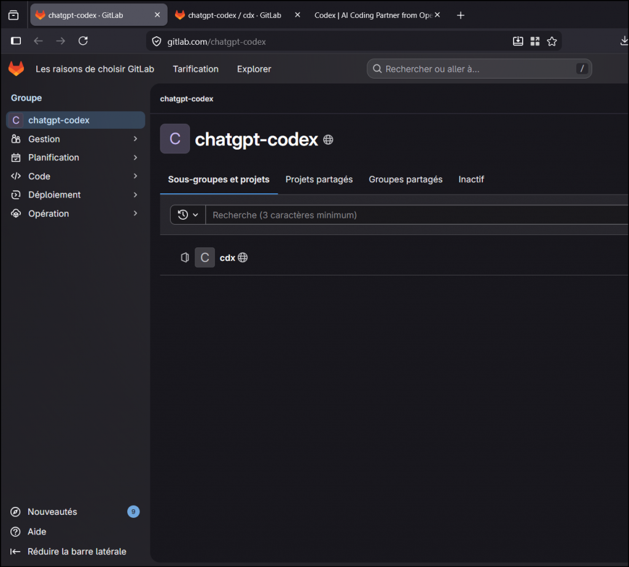
Task: Open the Tarification link
Action: tap(195, 69)
